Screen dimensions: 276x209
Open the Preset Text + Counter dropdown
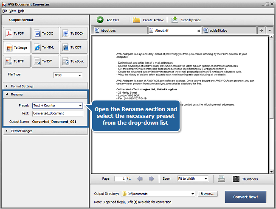point(58,106)
